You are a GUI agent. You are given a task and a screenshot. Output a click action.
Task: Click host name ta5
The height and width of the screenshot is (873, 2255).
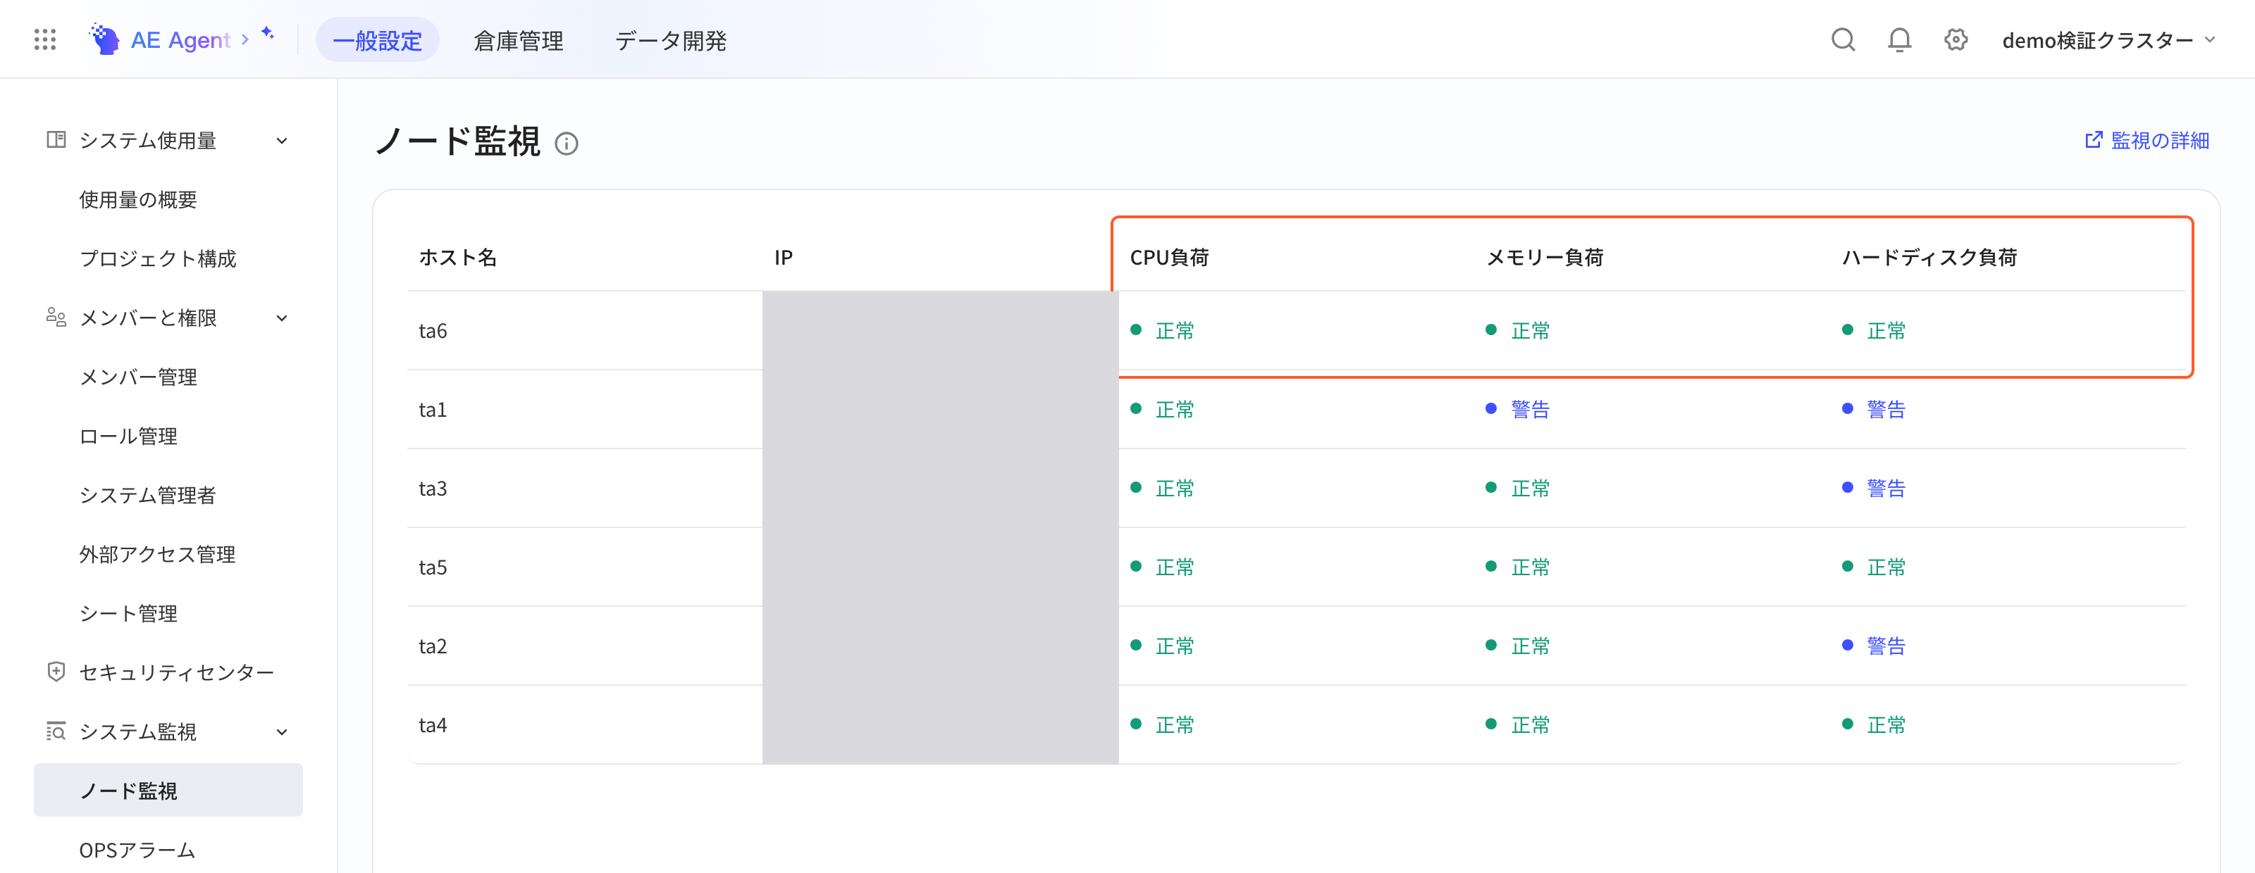(x=433, y=567)
